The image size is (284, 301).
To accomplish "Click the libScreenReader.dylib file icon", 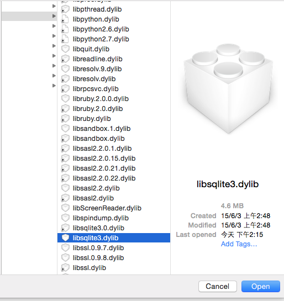I will pyautogui.click(x=65, y=208).
